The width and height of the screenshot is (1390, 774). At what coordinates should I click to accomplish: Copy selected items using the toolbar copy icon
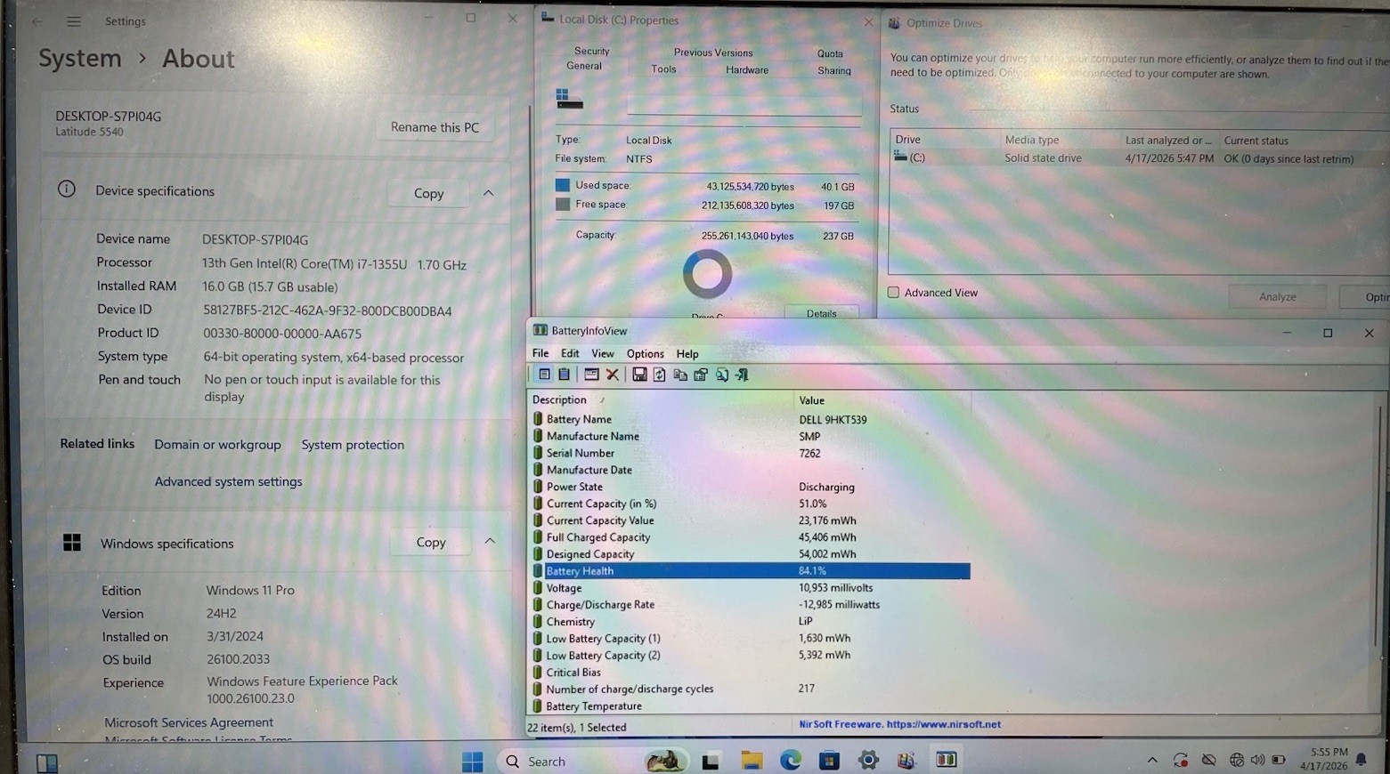pos(680,375)
